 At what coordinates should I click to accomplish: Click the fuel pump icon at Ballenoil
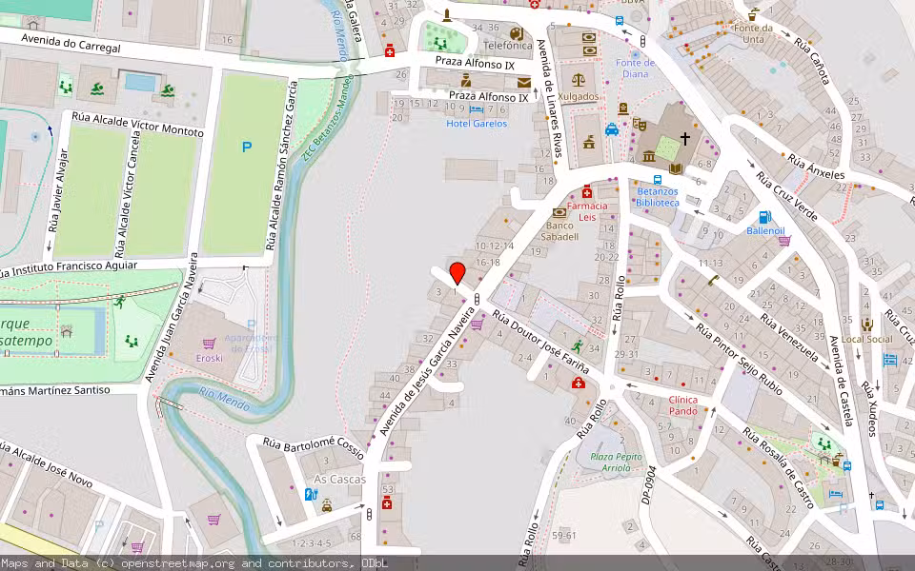point(765,217)
